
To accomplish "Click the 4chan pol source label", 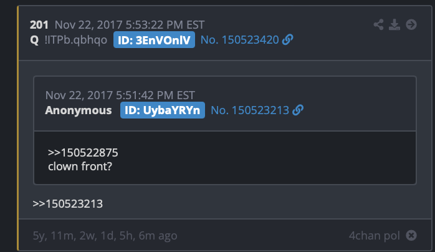I will [375, 236].
